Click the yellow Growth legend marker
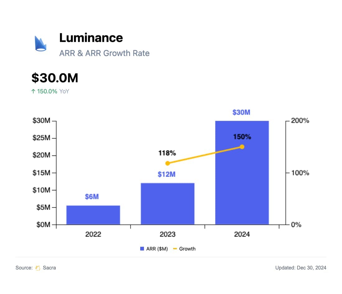The height and width of the screenshot is (294, 342). pos(175,249)
